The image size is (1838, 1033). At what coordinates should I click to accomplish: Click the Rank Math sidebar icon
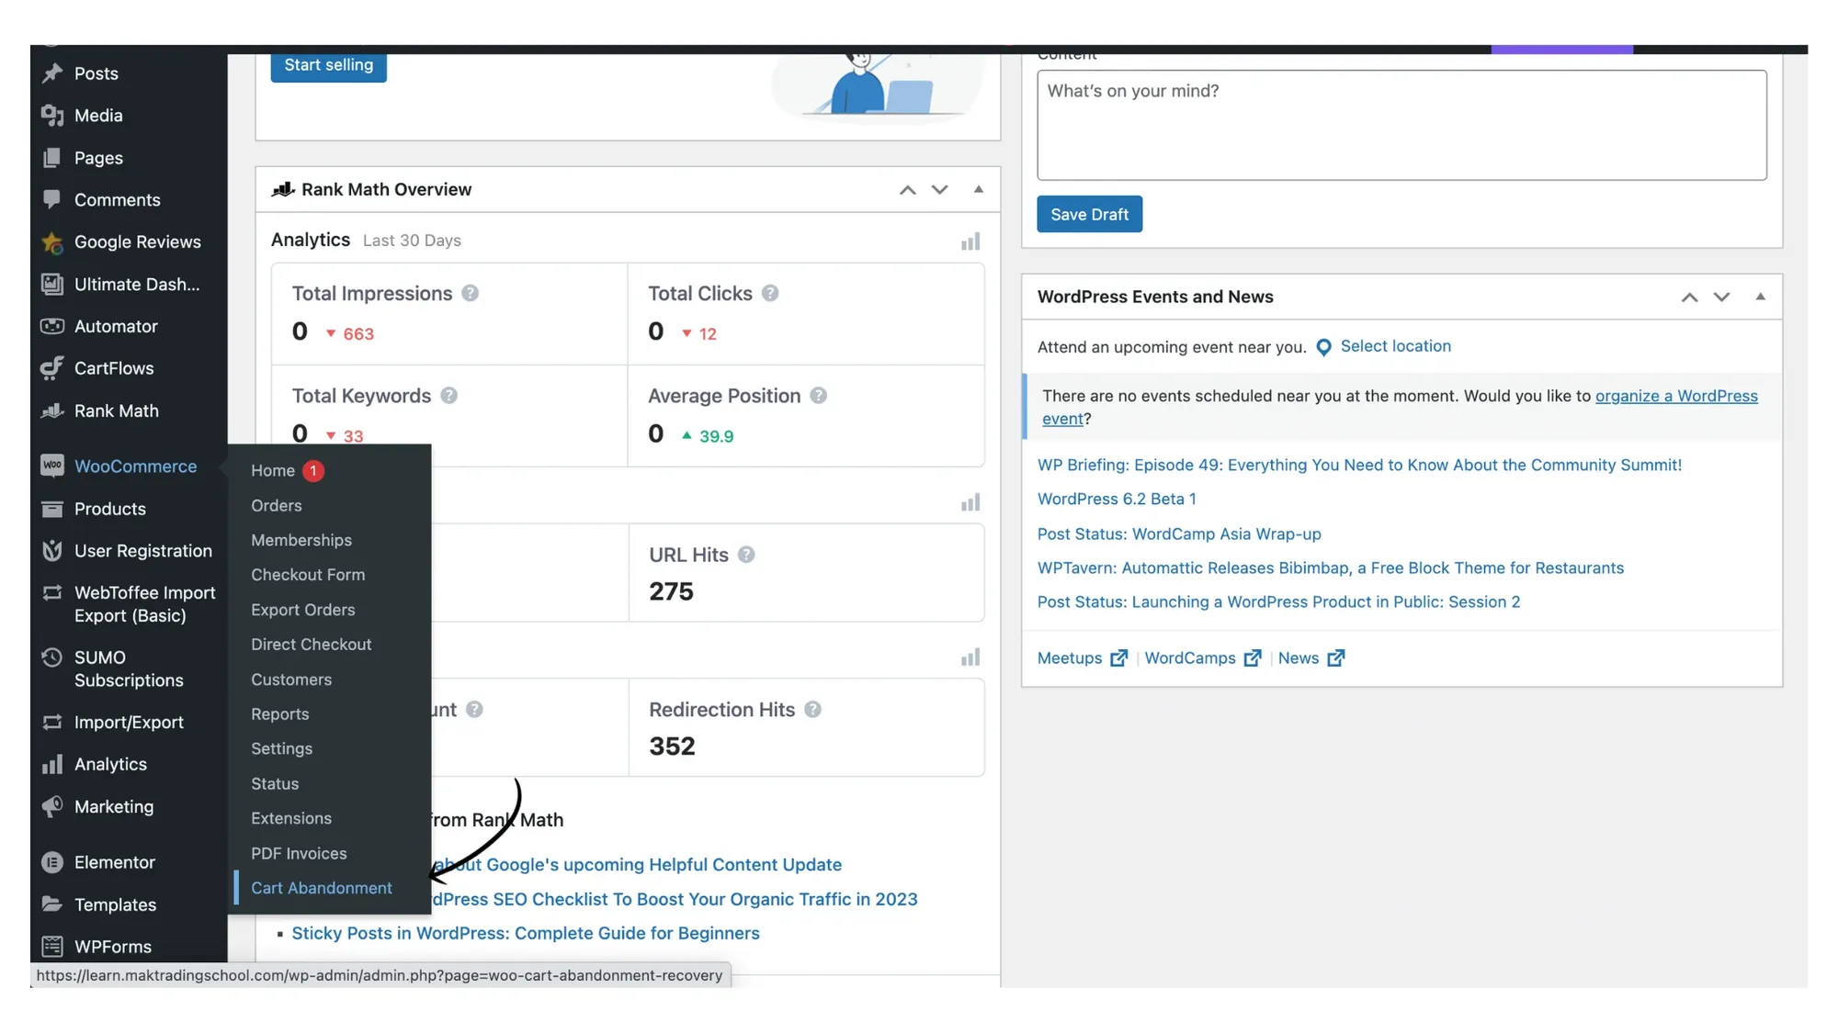pyautogui.click(x=53, y=410)
